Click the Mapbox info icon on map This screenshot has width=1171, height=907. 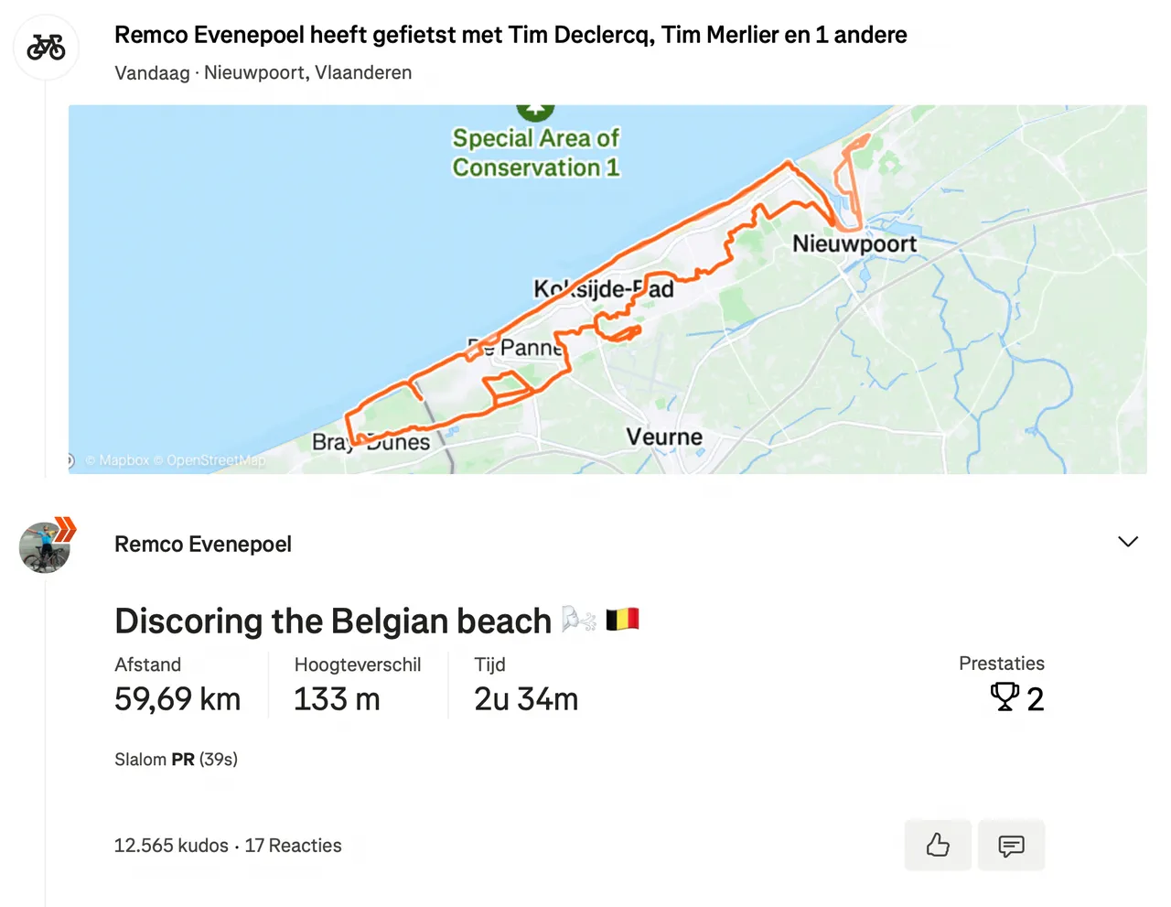pyautogui.click(x=70, y=460)
